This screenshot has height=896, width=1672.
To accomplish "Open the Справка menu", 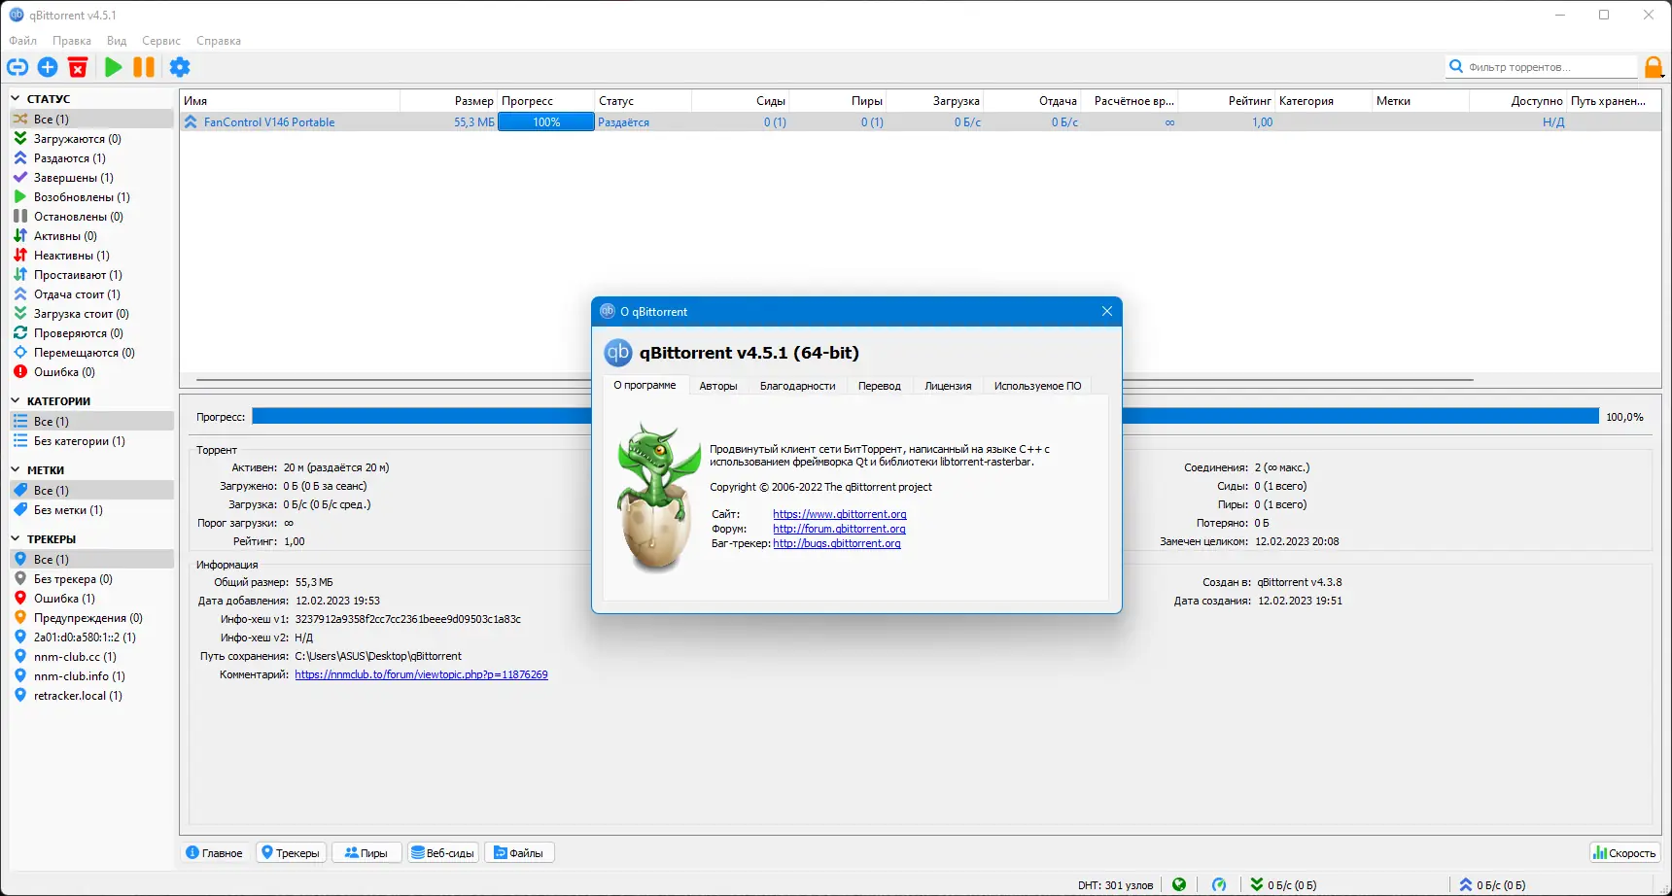I will pos(219,41).
